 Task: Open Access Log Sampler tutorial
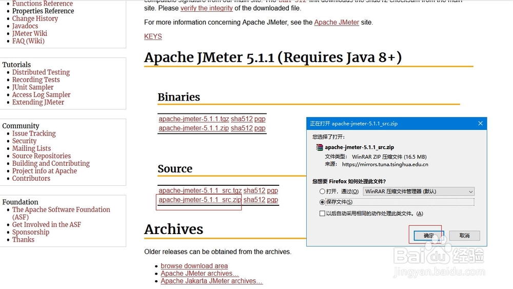click(x=41, y=94)
